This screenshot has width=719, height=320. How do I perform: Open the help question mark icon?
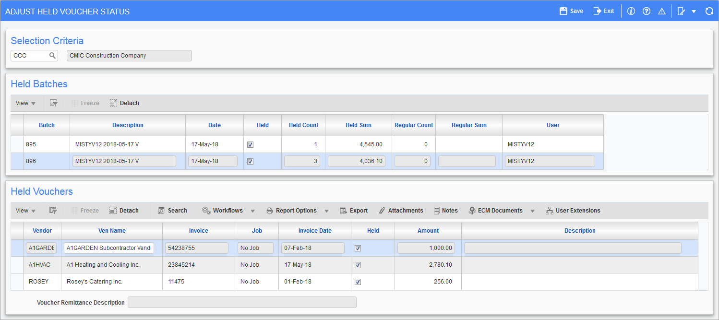pos(647,11)
